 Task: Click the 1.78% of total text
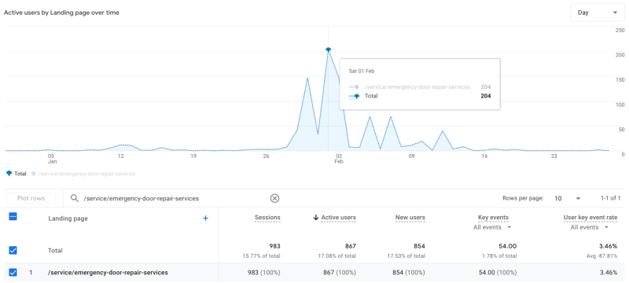pyautogui.click(x=500, y=255)
